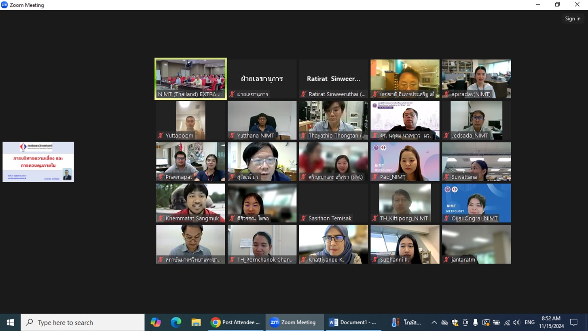Switch to the Chrome Post Attendee taskbar tab
Screen dimensions: 588x331
(236, 322)
